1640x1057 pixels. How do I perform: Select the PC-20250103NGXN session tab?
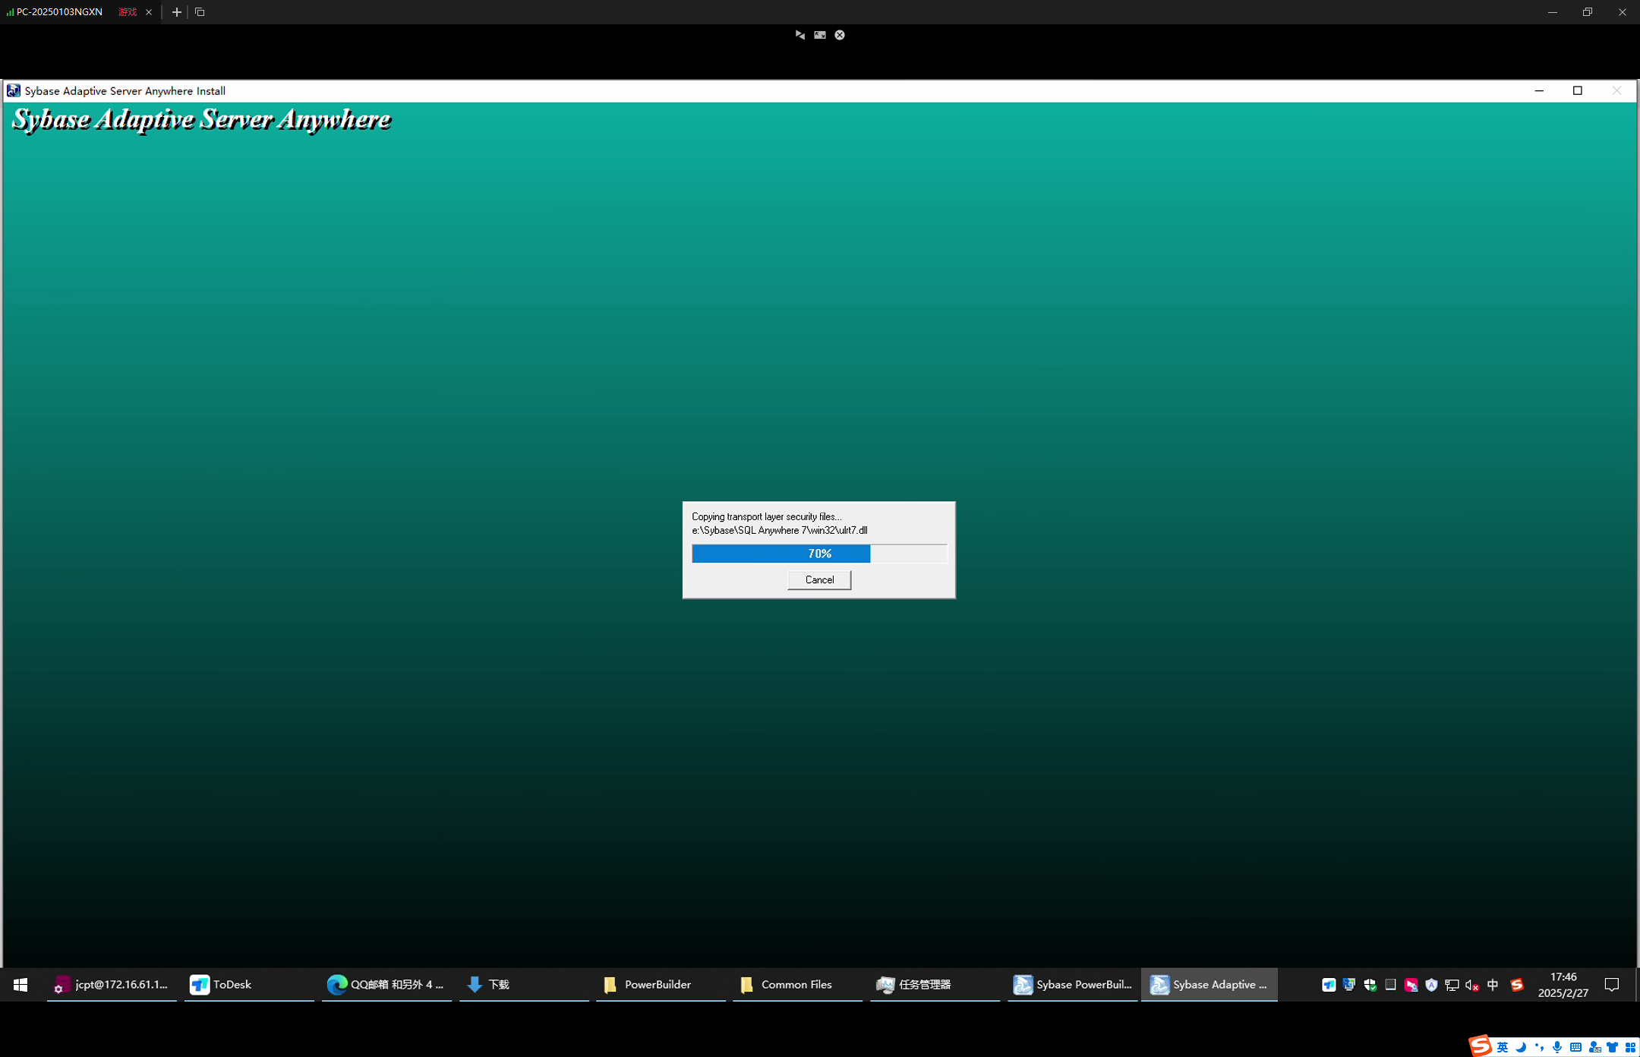coord(61,12)
